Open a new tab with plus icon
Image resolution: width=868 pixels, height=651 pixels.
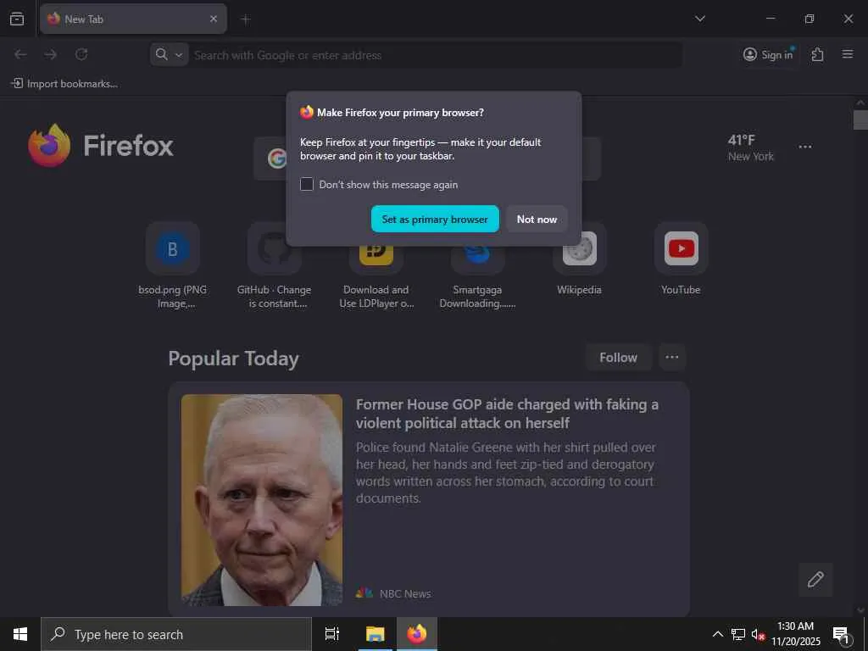point(246,19)
